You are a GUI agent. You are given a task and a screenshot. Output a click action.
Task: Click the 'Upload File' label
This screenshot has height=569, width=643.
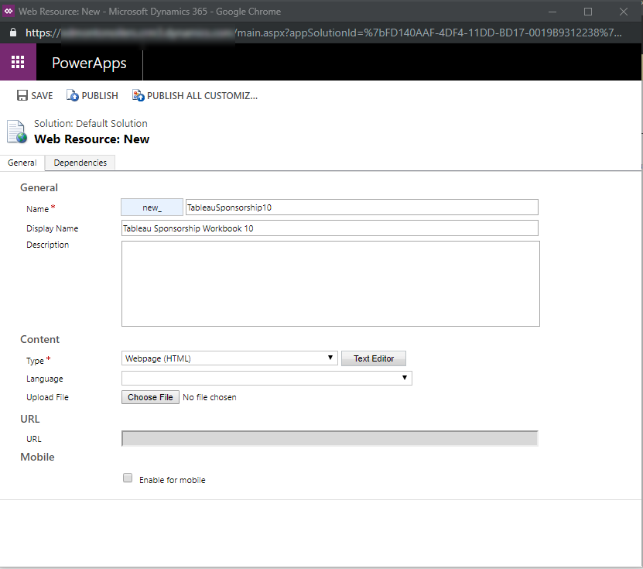tap(47, 397)
